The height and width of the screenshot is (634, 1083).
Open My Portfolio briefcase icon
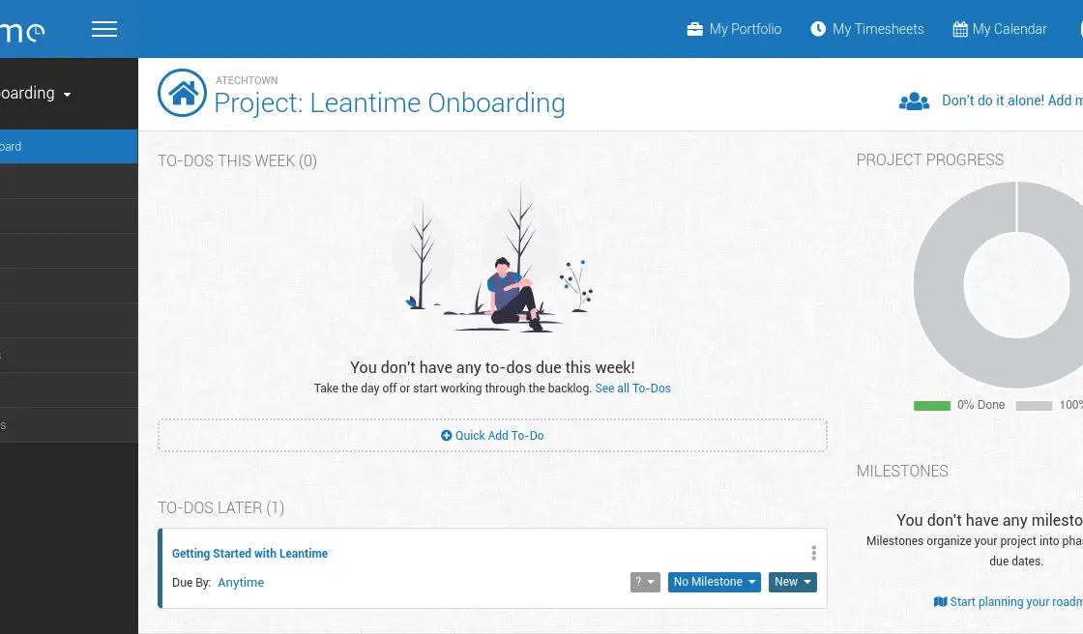[694, 29]
